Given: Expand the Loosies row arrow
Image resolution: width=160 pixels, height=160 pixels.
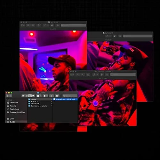Looking at the screenshot, I should 52,99.
